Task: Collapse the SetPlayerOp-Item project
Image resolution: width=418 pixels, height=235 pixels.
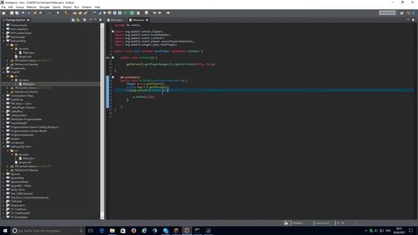Action: [x=4, y=146]
